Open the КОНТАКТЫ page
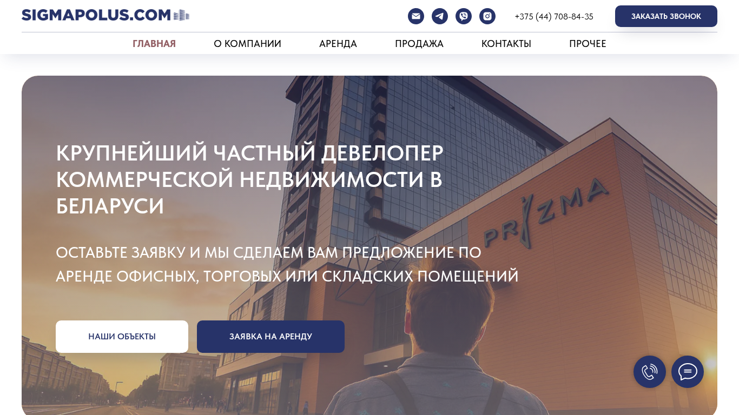Screen dimensions: 739x415 pos(506,44)
